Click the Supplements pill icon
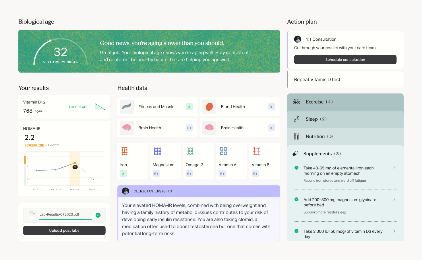The height and width of the screenshot is (260, 422). 296,154
